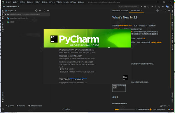
Task: Toggle the Terminal tool window
Action: click(x=21, y=106)
